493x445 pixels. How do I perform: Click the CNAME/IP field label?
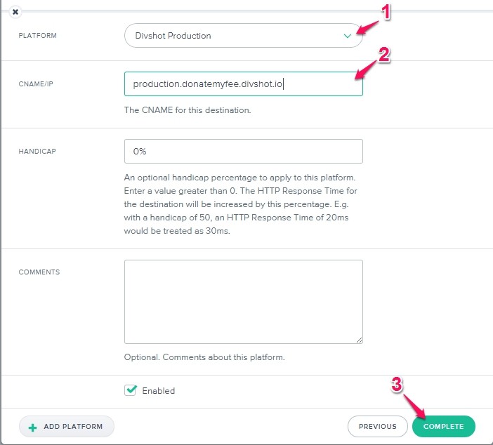(x=36, y=83)
